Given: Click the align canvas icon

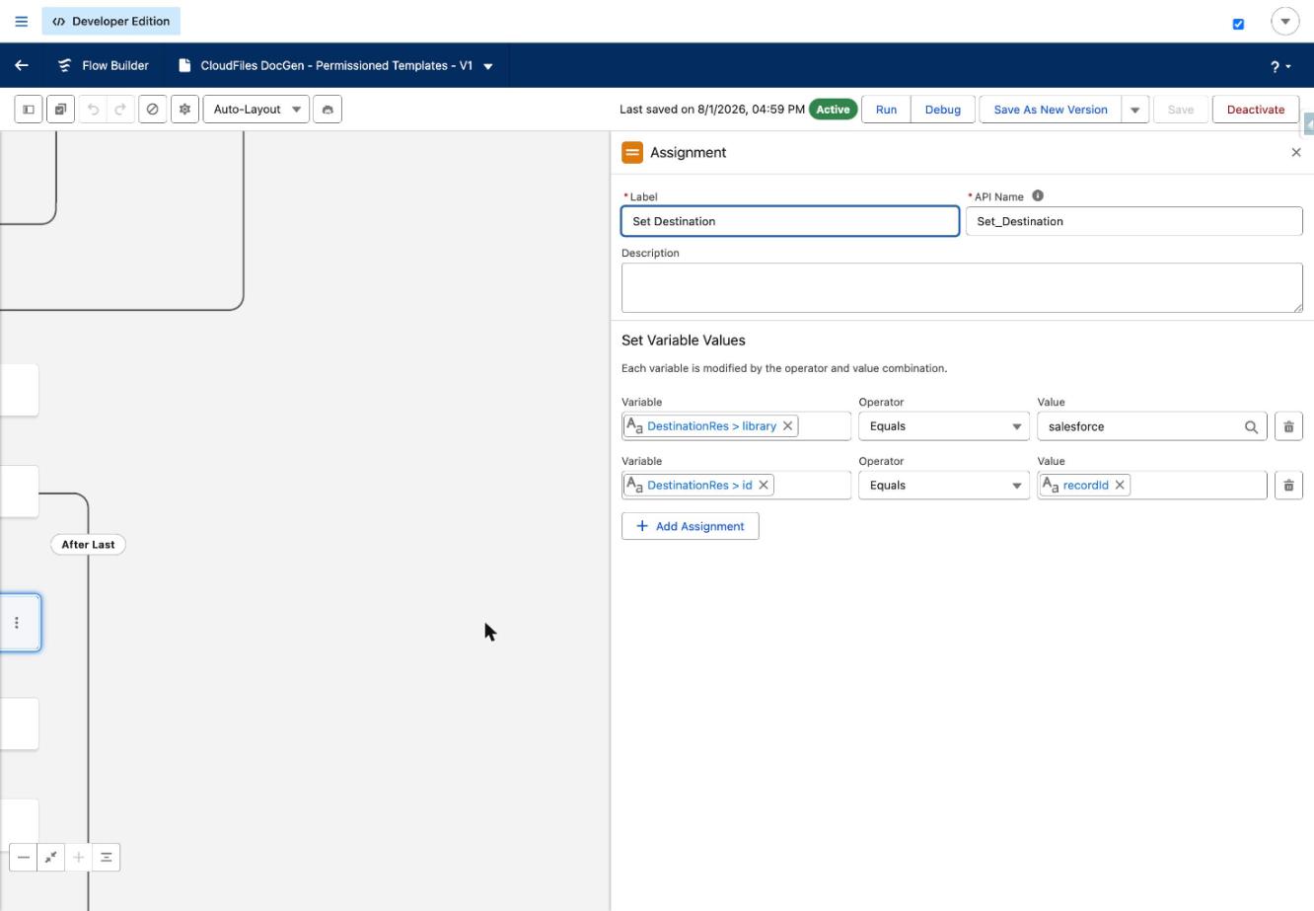Looking at the screenshot, I should [x=106, y=857].
